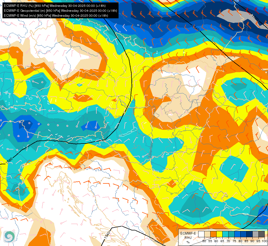268x246 pixels.
Task: Click the legend tick value 55
Action: click(210, 241)
